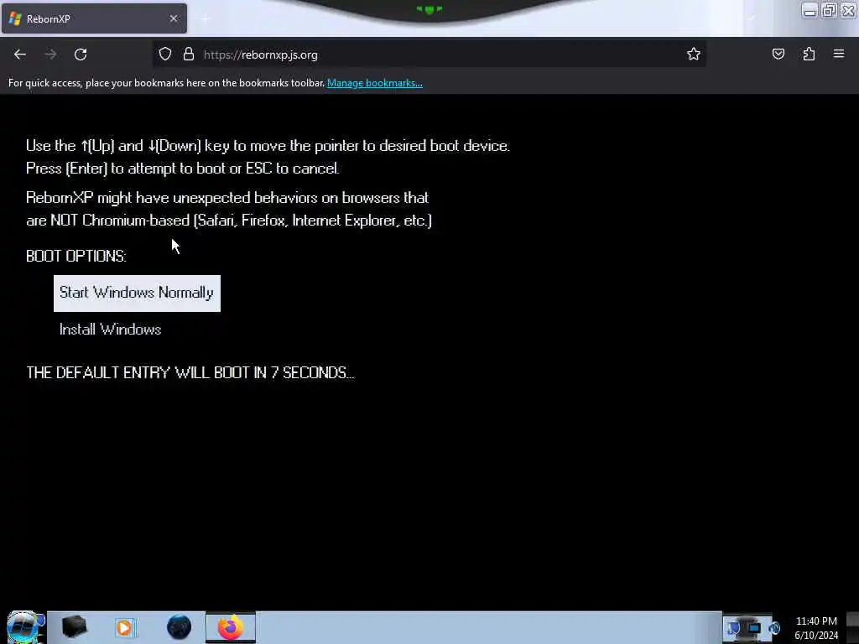Close the RebornXP tab
This screenshot has width=859, height=644.
coord(174,18)
